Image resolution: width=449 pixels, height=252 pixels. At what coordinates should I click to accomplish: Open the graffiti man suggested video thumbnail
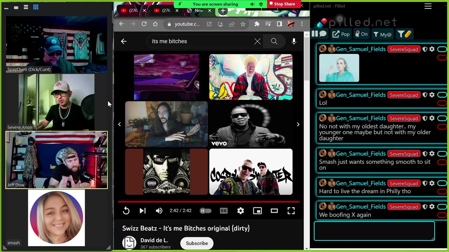point(251,77)
